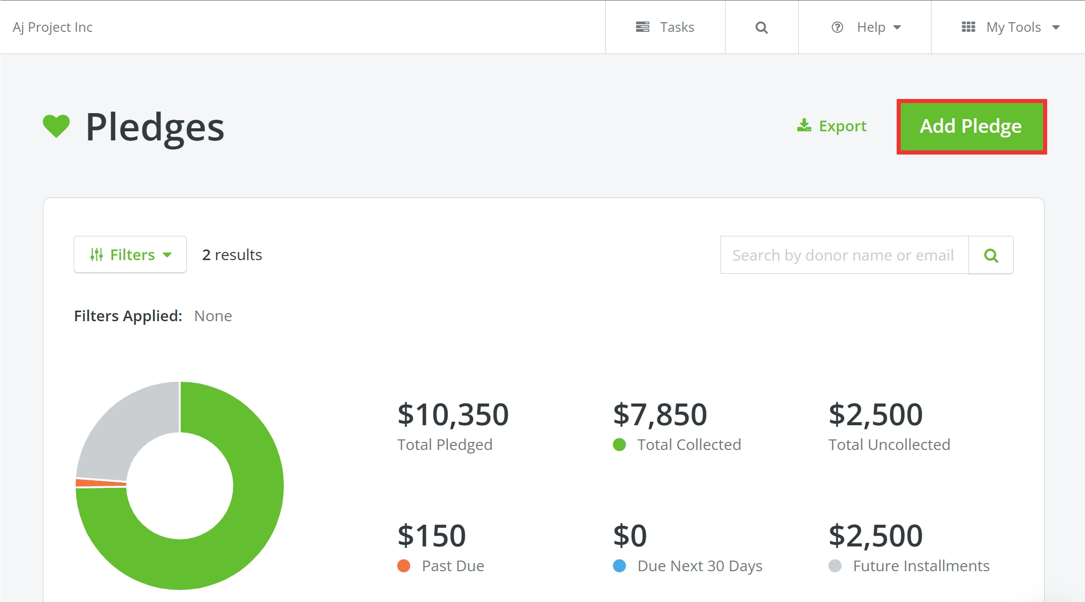The width and height of the screenshot is (1085, 602).
Task: Open the My Tools menu
Action: pos(1013,27)
